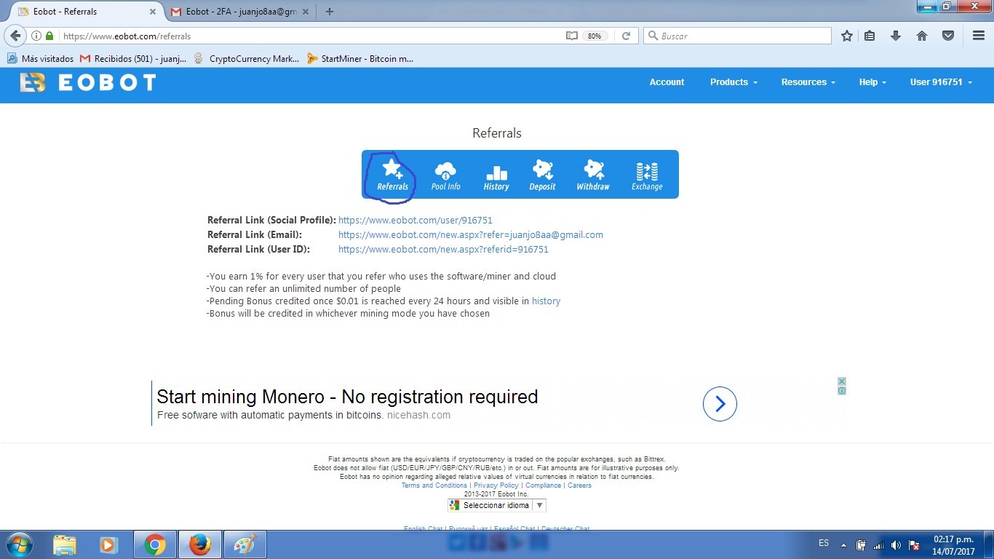This screenshot has height=559, width=994.
Task: Open the Pool Info cloud icon
Action: (445, 175)
